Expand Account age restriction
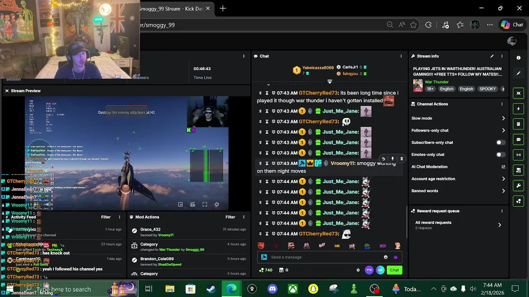 (503, 179)
